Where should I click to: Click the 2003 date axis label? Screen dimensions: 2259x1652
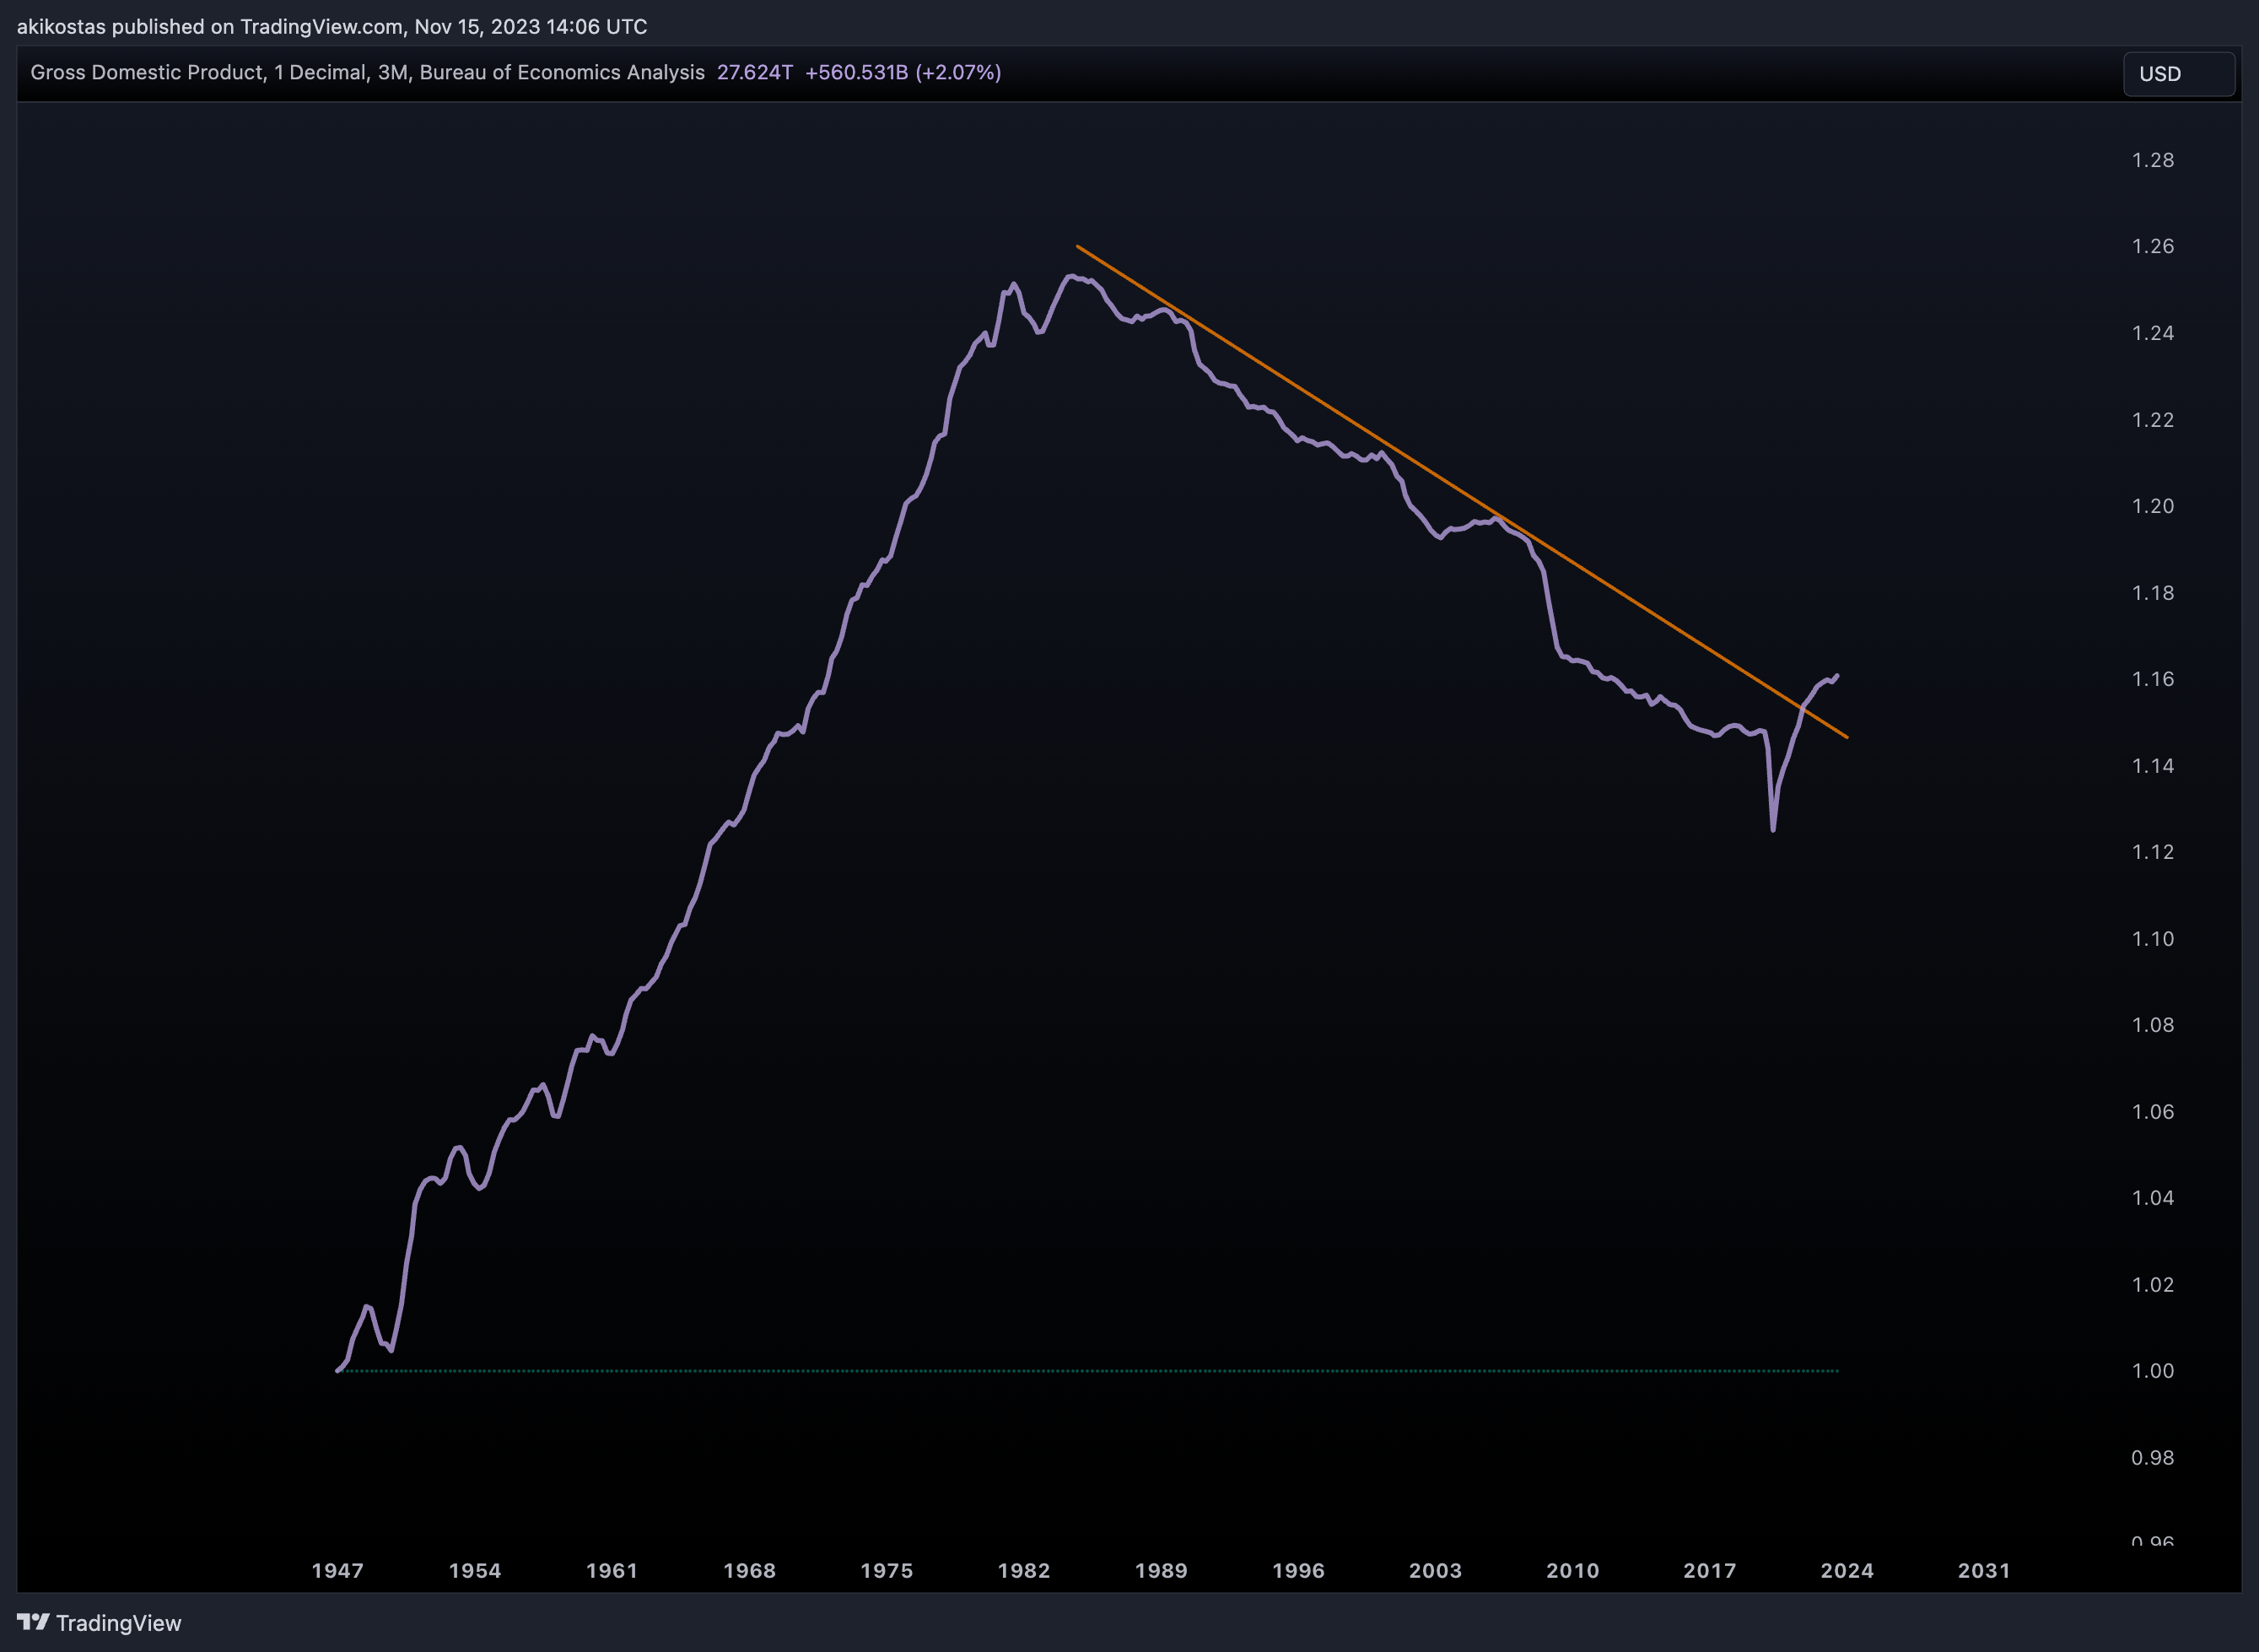(1436, 1570)
